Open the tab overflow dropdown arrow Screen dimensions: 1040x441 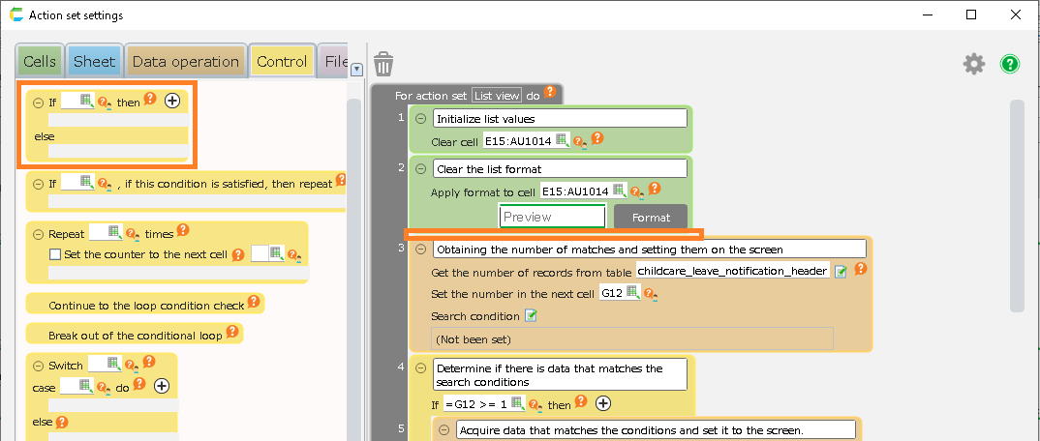356,69
